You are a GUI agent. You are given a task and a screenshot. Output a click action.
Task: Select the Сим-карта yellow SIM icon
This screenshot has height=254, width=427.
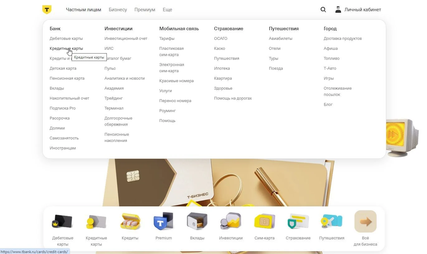[264, 221]
